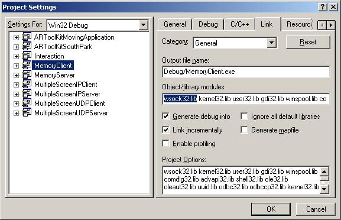Click the ARToolKitMovingApplication project icon

click(27, 37)
